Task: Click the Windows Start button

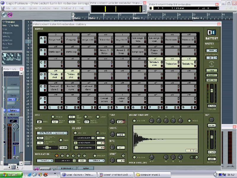Action: pos(9,174)
